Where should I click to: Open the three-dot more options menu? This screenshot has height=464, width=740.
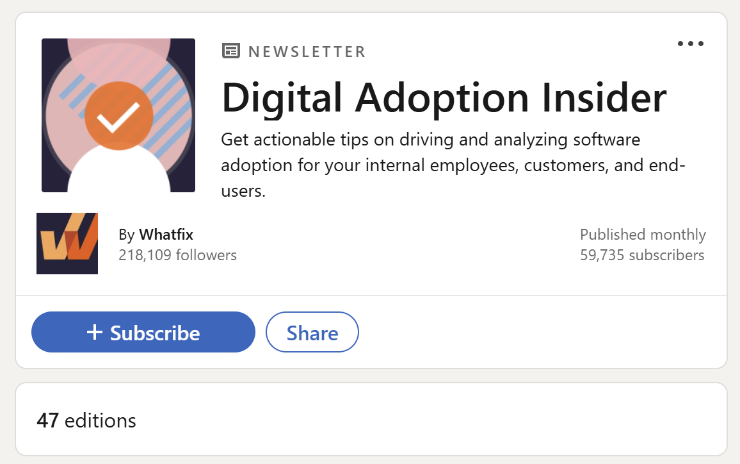691,44
